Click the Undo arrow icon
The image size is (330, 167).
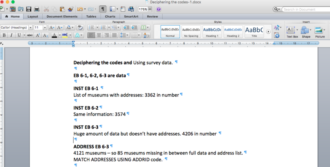coord(80,9)
